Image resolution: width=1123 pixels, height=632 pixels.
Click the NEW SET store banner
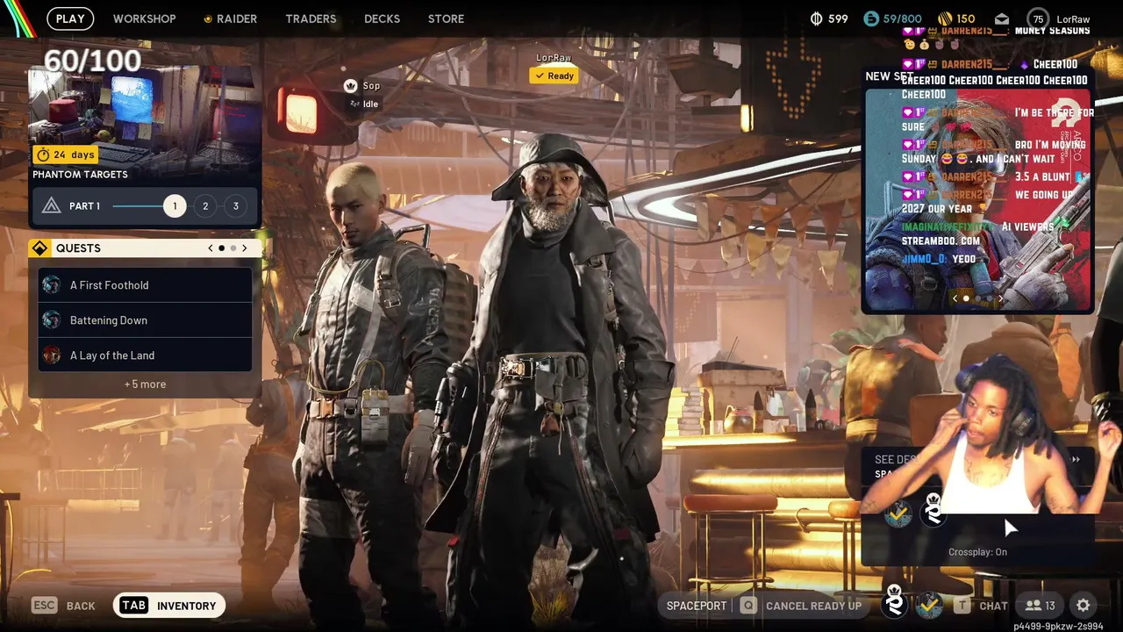pyautogui.click(x=977, y=199)
